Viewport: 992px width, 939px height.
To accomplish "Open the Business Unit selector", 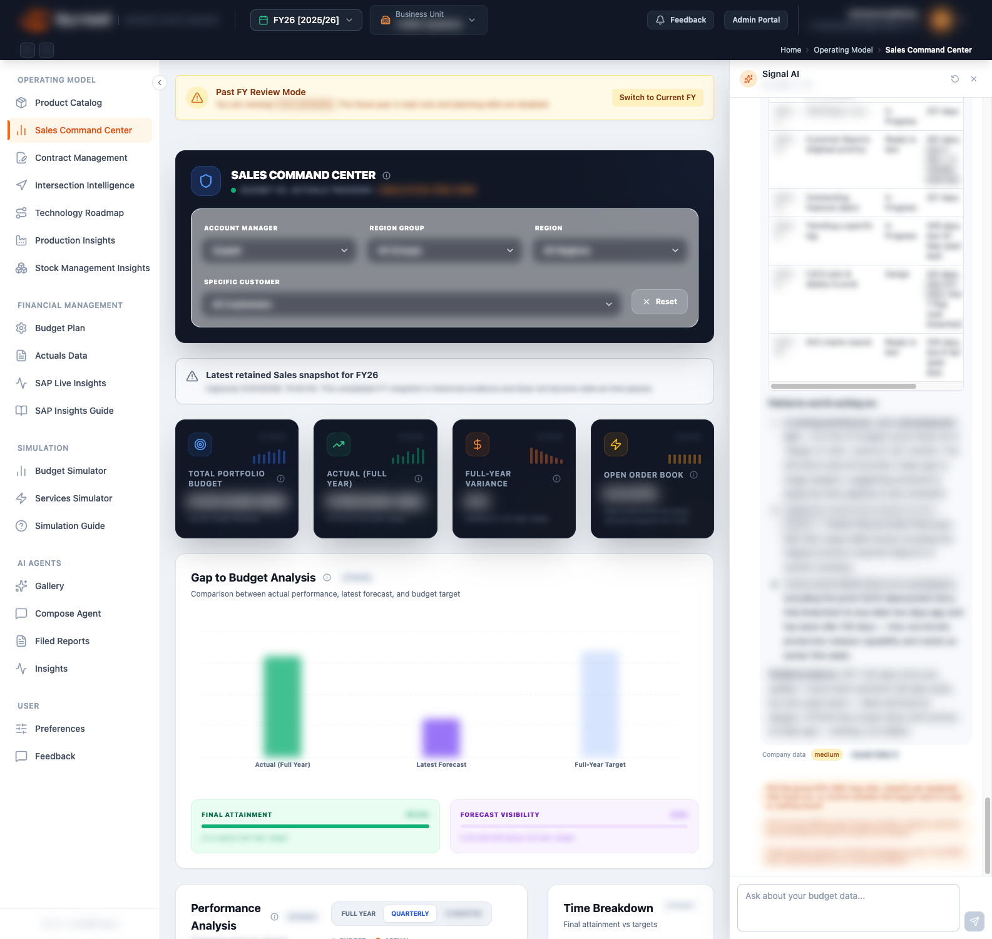I will click(x=429, y=20).
